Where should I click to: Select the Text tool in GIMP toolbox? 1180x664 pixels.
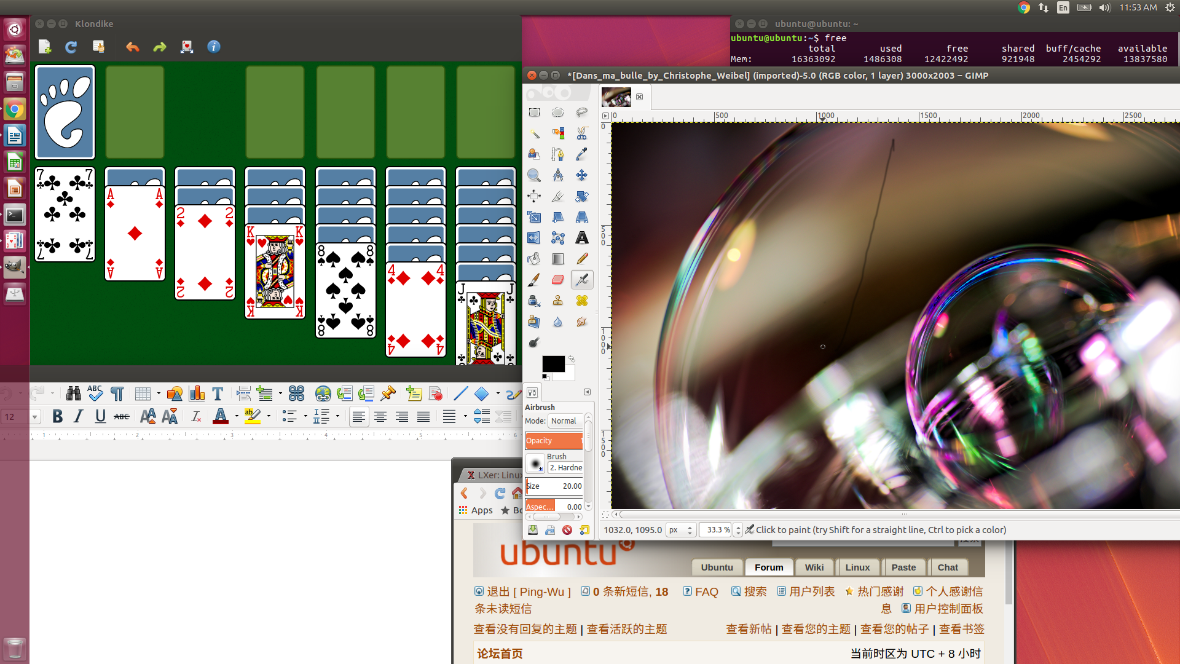[x=581, y=238]
